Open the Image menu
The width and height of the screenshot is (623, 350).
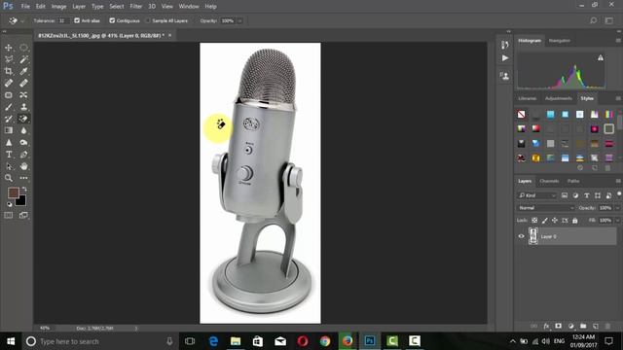click(x=58, y=7)
